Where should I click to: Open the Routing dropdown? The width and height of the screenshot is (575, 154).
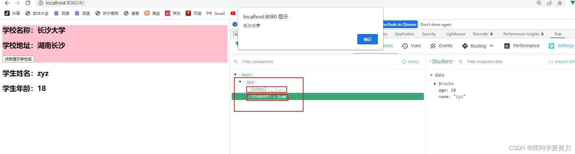[x=478, y=46]
